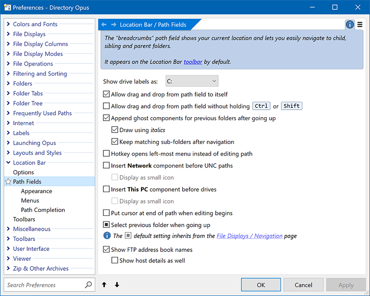Check Show host details as well
Viewport: 370px width, 296px height.
point(115,260)
